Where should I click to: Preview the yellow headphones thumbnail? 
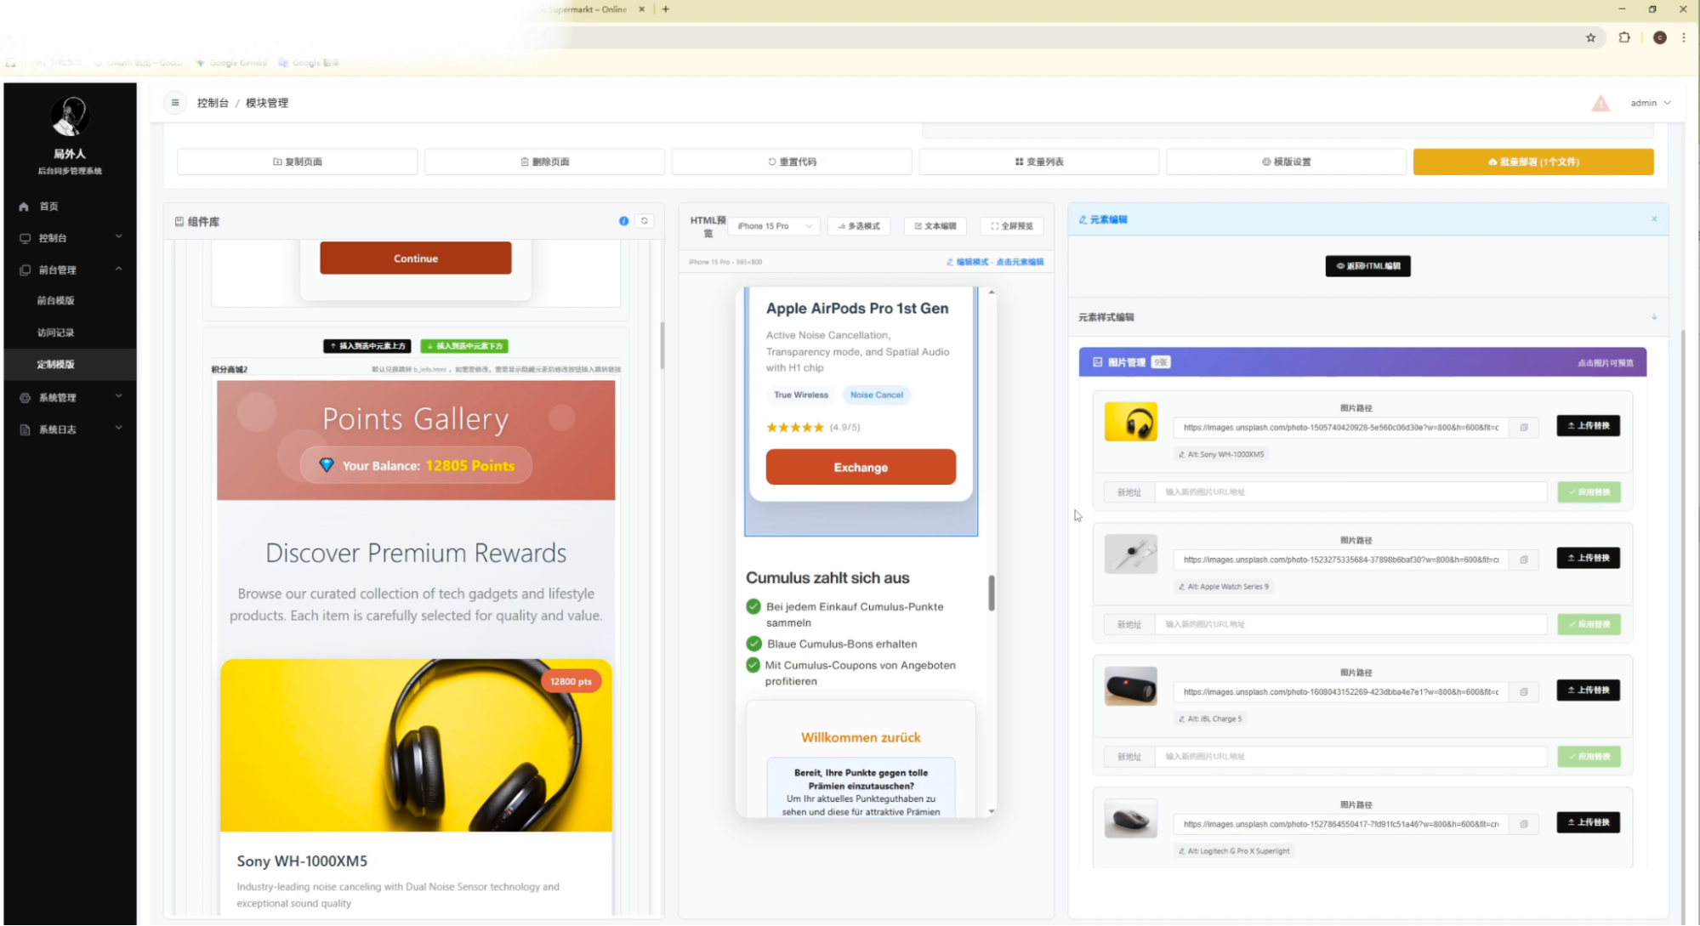click(1130, 422)
